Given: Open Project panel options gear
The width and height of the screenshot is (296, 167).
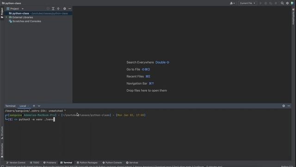Looking at the screenshot, I should point(65,9).
